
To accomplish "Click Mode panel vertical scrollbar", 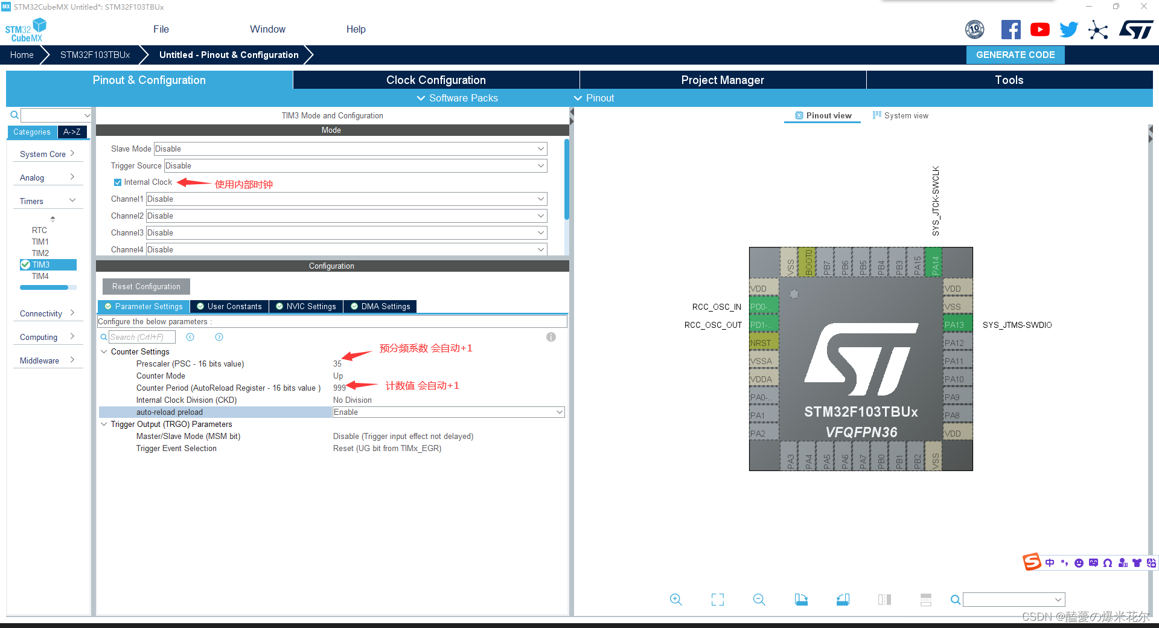I will coord(566,179).
